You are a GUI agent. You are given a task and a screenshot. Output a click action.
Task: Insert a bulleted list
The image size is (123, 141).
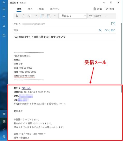[42, 16]
